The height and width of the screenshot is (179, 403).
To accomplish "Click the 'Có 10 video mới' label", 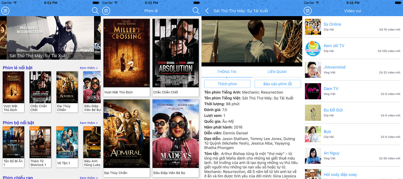I will click(x=390, y=30).
